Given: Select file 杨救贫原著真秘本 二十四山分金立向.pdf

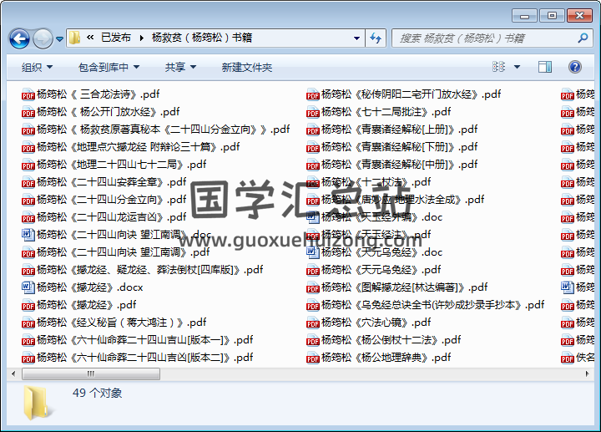Looking at the screenshot, I should (156, 130).
